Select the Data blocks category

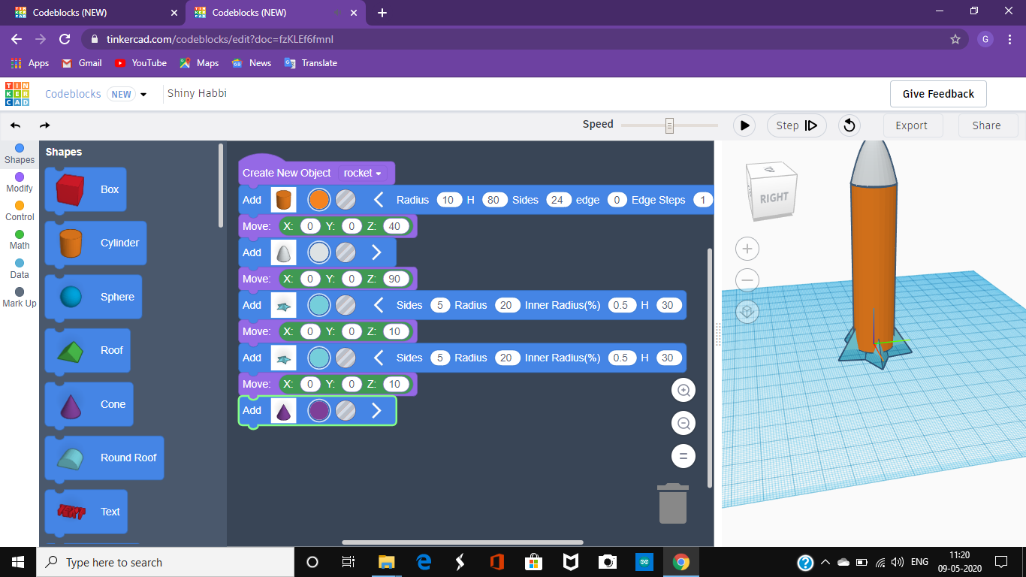pyautogui.click(x=19, y=267)
